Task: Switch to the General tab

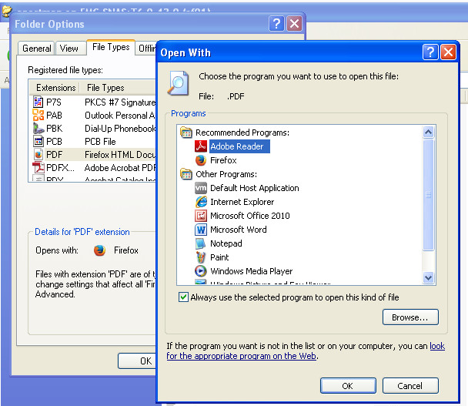Action: [37, 49]
